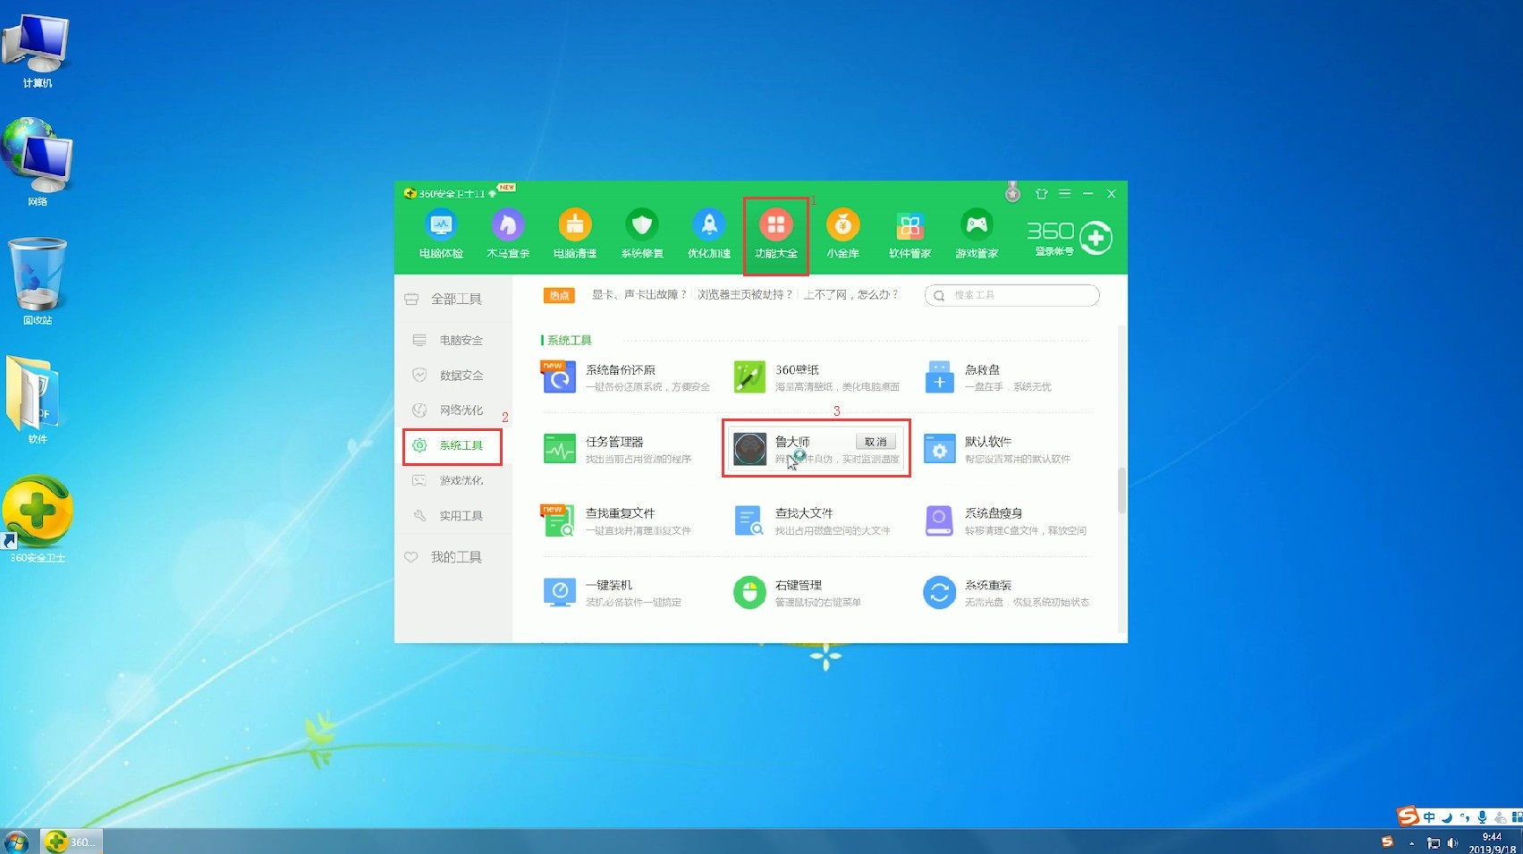The width and height of the screenshot is (1523, 854).
Task: Open the main menu hamburger icon
Action: point(1064,193)
